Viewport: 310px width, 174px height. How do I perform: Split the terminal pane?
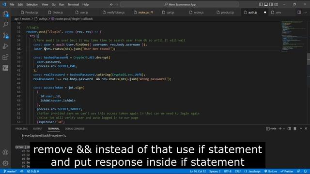coord(289,129)
